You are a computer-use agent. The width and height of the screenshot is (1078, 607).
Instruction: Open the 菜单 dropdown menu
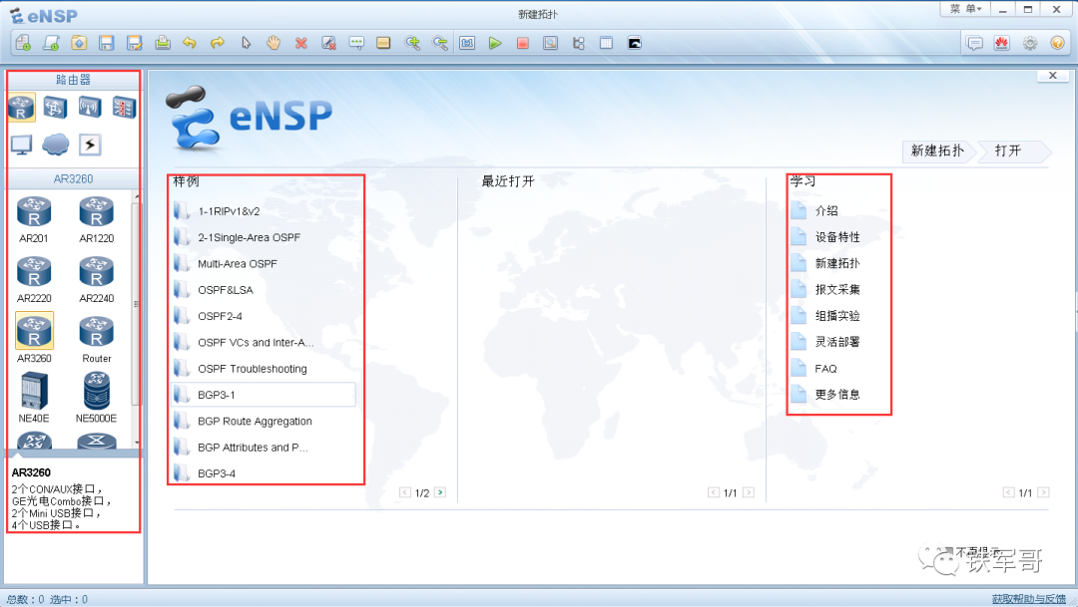click(x=964, y=8)
